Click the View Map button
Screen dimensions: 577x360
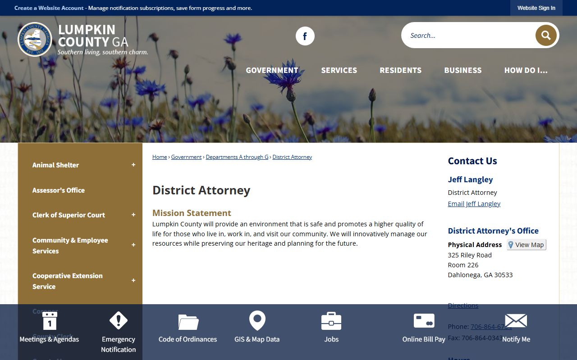(x=527, y=245)
